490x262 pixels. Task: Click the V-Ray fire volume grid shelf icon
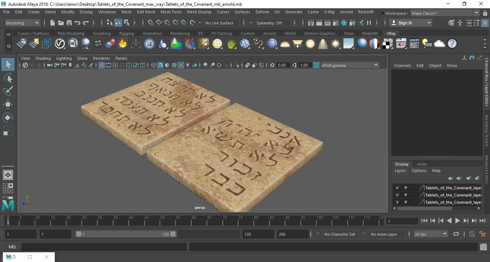[123, 44]
